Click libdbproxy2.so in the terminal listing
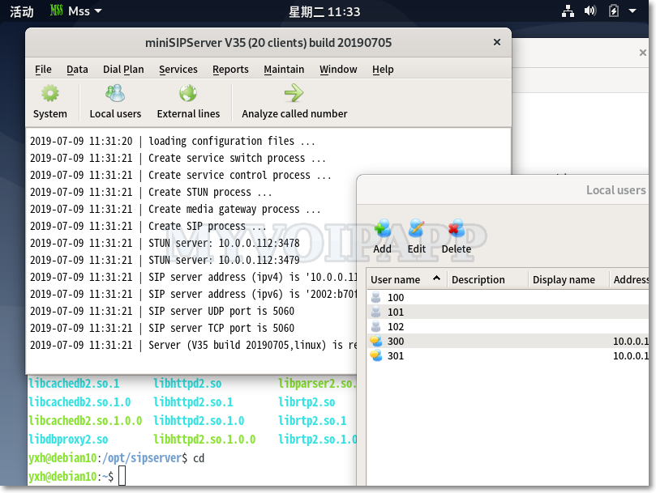656x493 pixels. (68, 440)
